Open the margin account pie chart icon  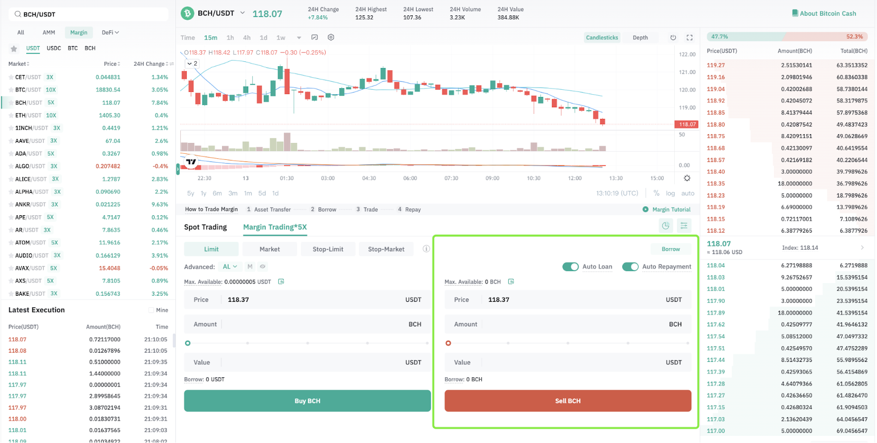click(665, 226)
